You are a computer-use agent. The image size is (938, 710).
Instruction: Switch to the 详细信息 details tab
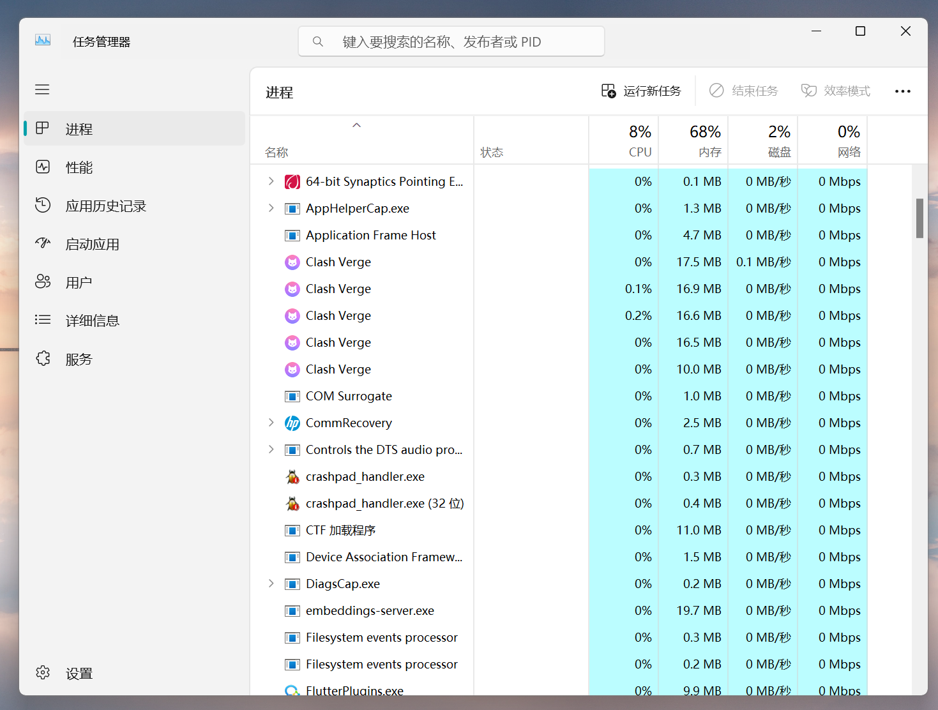tap(134, 321)
